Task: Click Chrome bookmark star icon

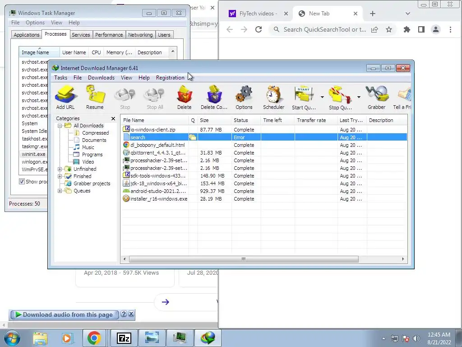Action: click(389, 29)
